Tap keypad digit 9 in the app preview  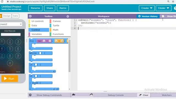point(18,56)
